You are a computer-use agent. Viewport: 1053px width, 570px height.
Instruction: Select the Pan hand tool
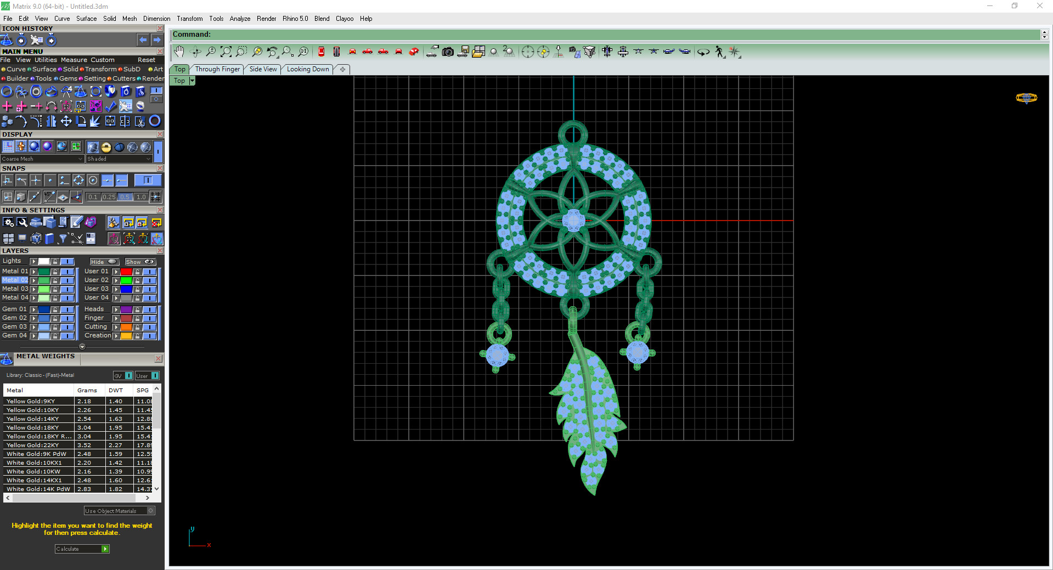pos(179,52)
